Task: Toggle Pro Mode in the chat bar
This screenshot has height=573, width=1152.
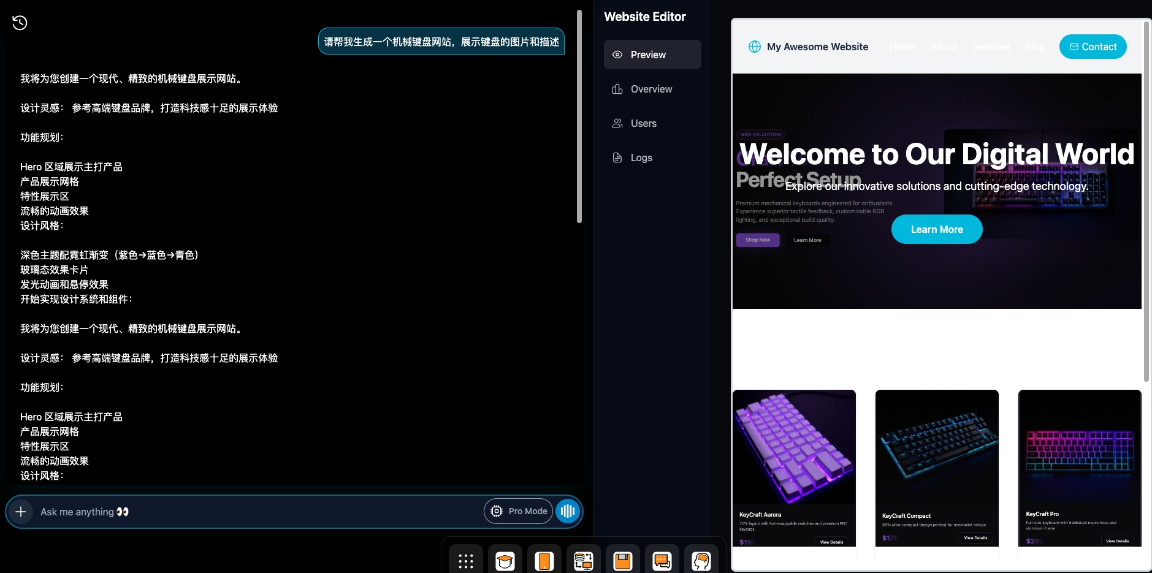Action: [x=518, y=511]
